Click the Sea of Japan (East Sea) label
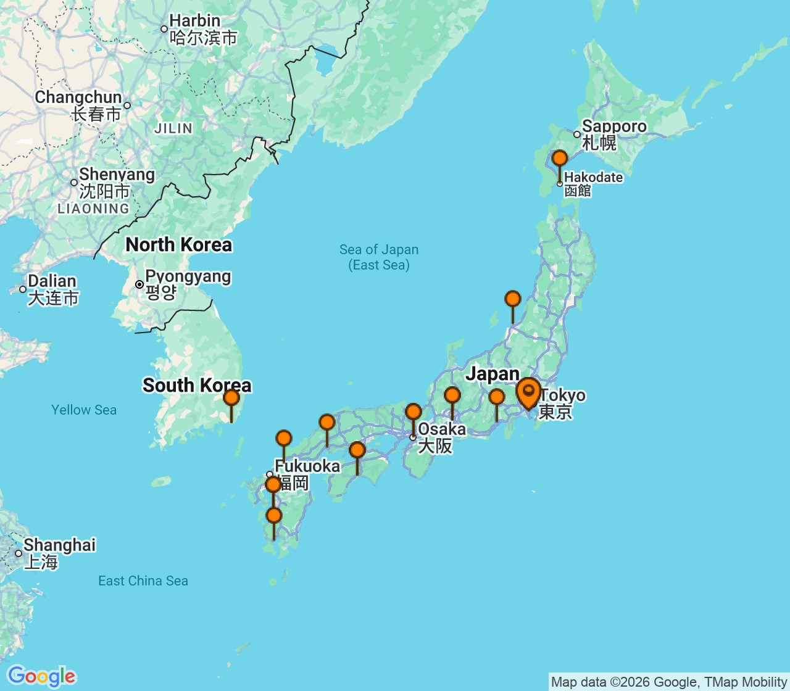This screenshot has height=691, width=790. (x=379, y=257)
